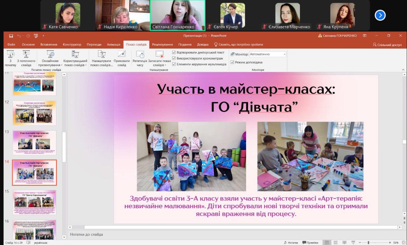Toggle Примітки comments button in status bar
This screenshot has height=245, width=407.
coord(310,242)
